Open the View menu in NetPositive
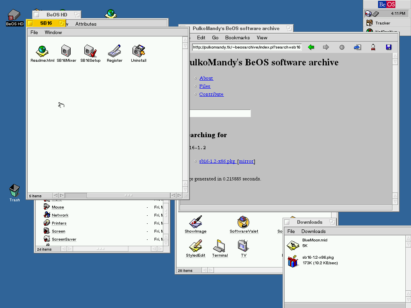Image resolution: width=411 pixels, height=308 pixels. tap(262, 38)
